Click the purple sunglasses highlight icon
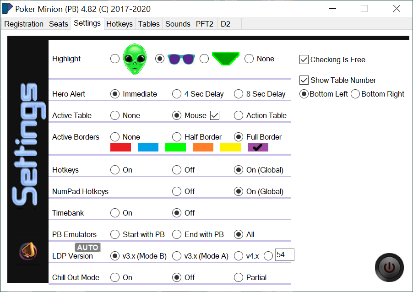This screenshot has height=292, width=413. point(181,59)
